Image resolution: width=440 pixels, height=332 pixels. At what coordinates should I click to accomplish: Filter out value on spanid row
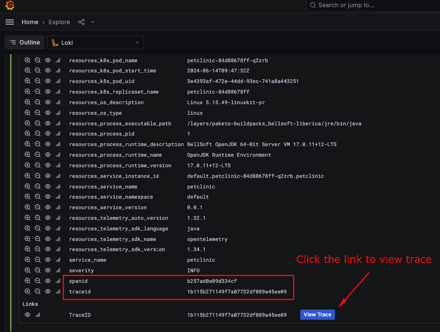click(38, 281)
